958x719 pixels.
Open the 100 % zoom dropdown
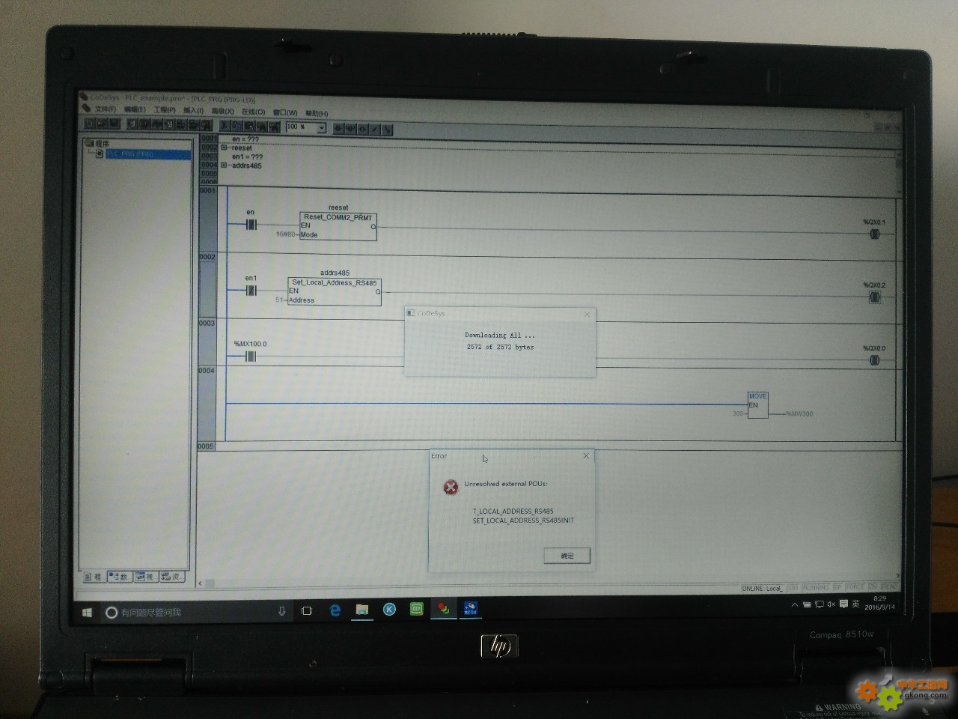point(321,128)
